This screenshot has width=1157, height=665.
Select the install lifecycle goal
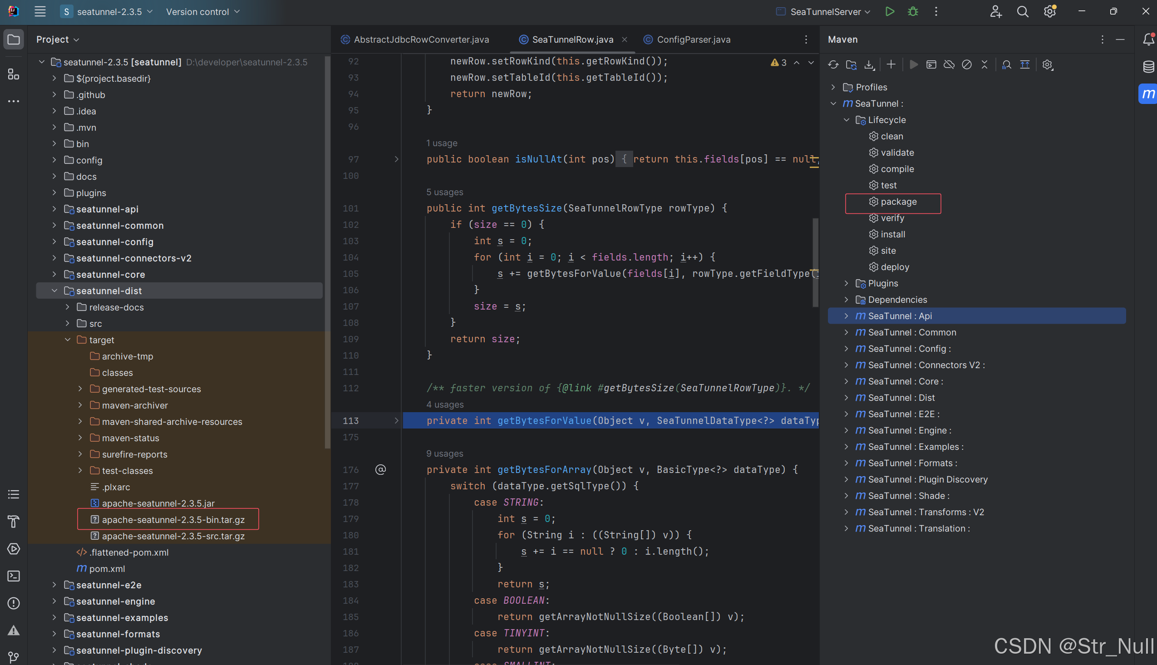pos(887,234)
